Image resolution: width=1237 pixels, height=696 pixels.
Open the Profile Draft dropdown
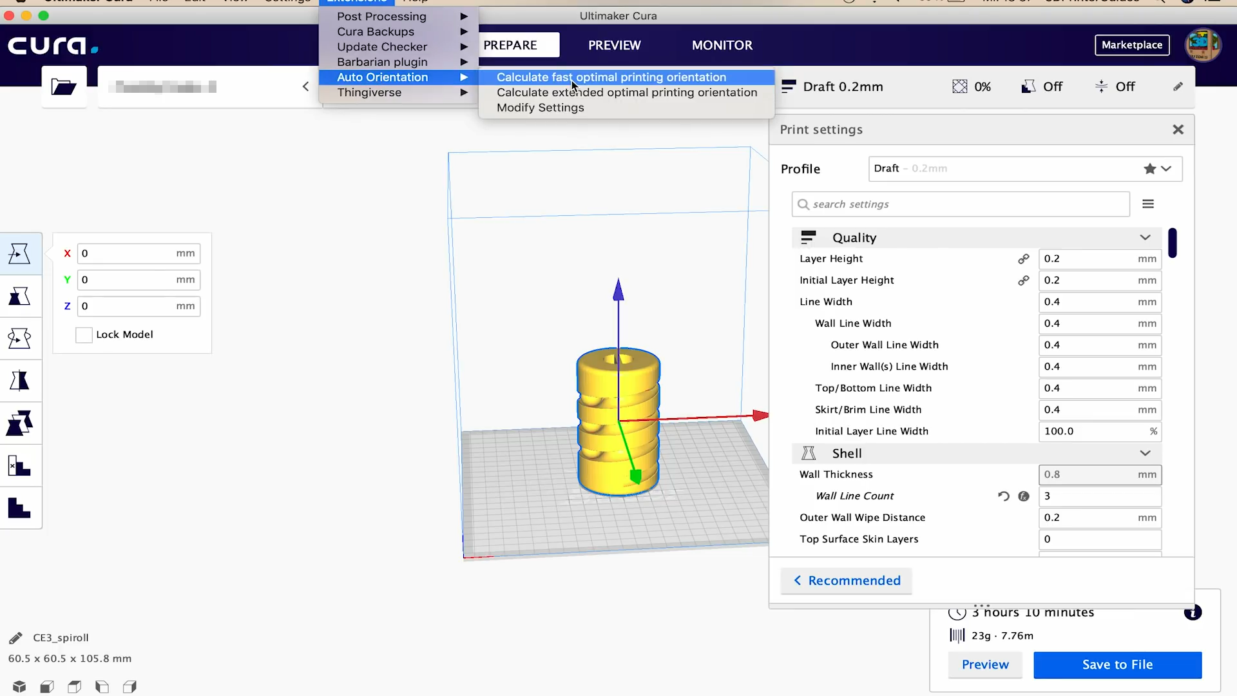point(1025,169)
